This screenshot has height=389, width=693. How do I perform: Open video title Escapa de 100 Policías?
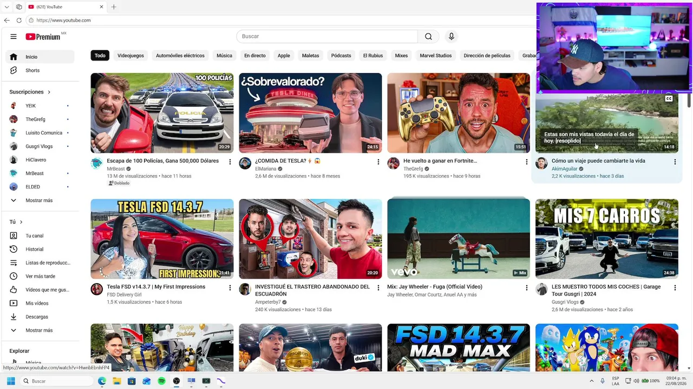(163, 161)
